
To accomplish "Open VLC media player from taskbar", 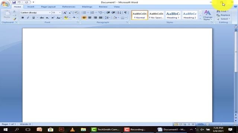I will click(73, 130).
